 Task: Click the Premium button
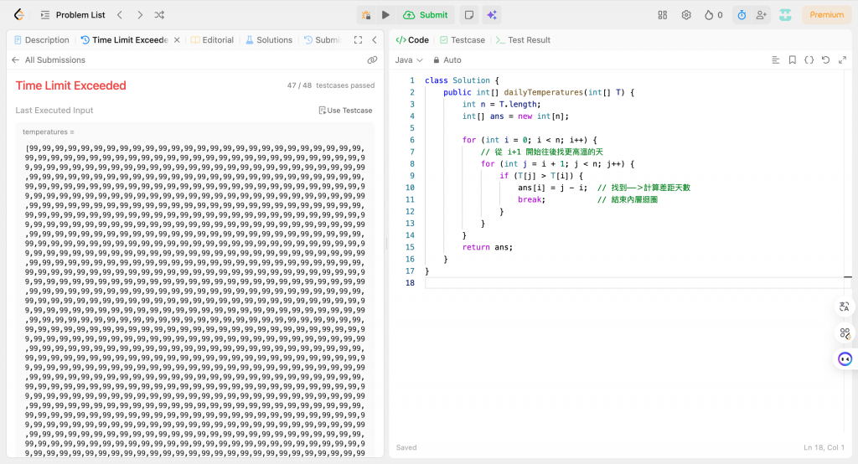pyautogui.click(x=826, y=15)
